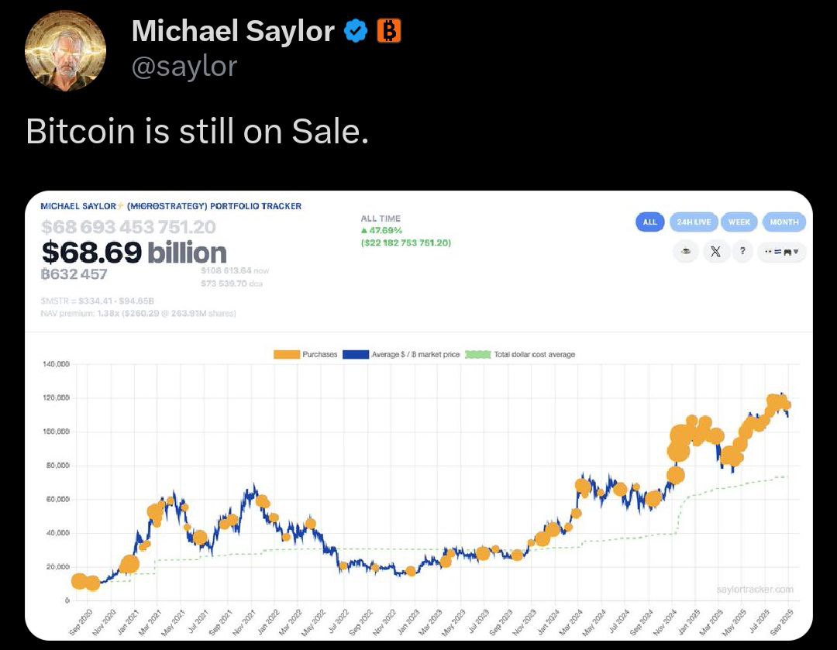This screenshot has height=650, width=837.
Task: Click the orange Bitcoin affiliation badge
Action: click(388, 31)
